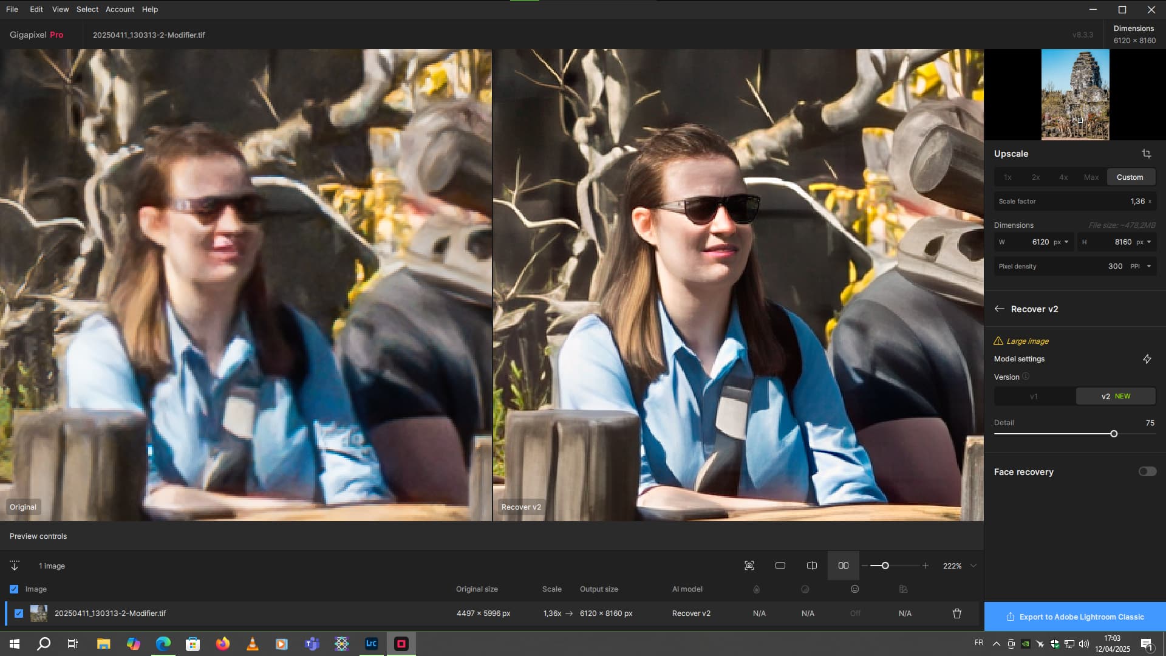Uncheck the 20250411_130313-2-Modifier.tif row checkbox
Viewport: 1166px width, 656px height.
tap(19, 613)
